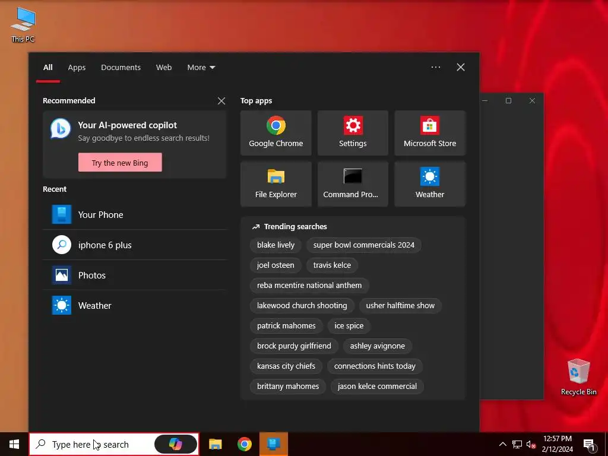Screen dimensions: 608x456
Task: Close the background window
Action: tap(532, 101)
